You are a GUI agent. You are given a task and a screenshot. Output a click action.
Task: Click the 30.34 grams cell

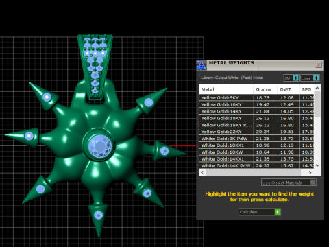pos(265,132)
